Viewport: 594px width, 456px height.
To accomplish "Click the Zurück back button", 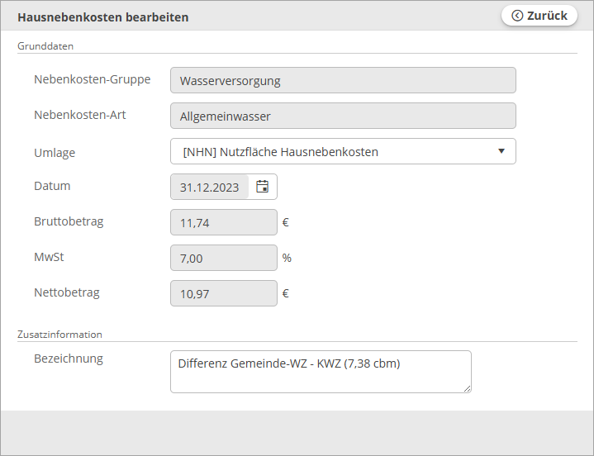I will point(539,16).
